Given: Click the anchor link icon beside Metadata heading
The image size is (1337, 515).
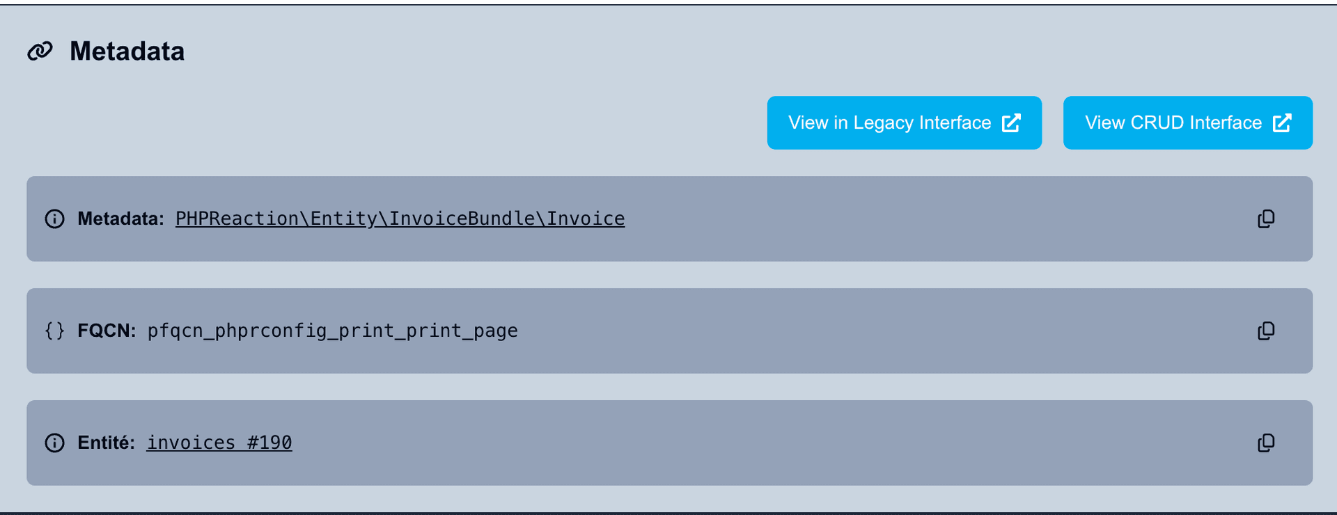Looking at the screenshot, I should click(40, 50).
